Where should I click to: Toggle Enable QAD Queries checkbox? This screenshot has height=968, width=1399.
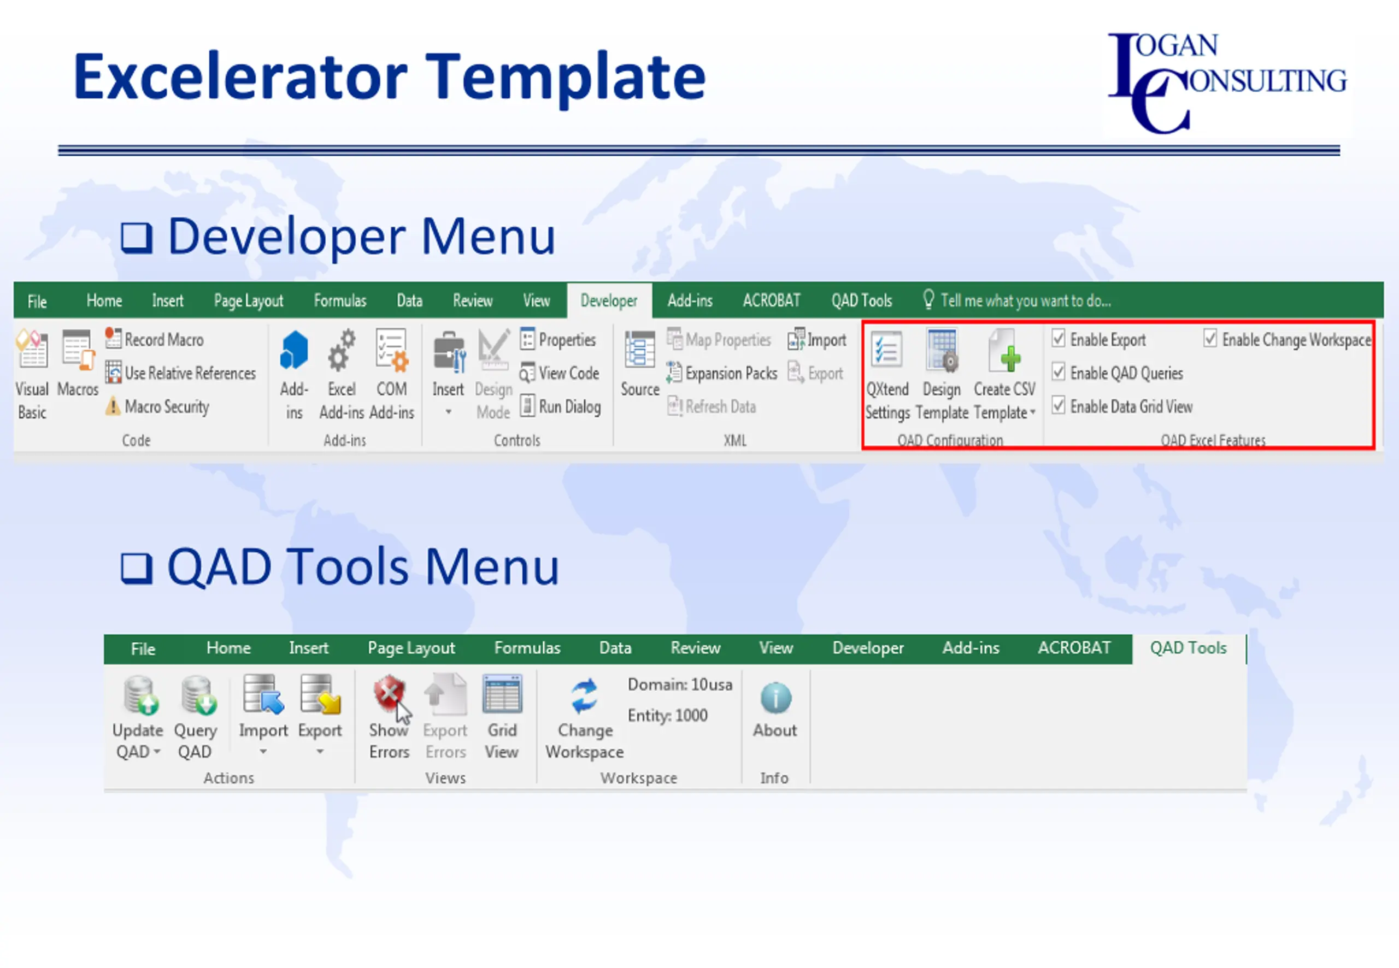tap(1059, 372)
